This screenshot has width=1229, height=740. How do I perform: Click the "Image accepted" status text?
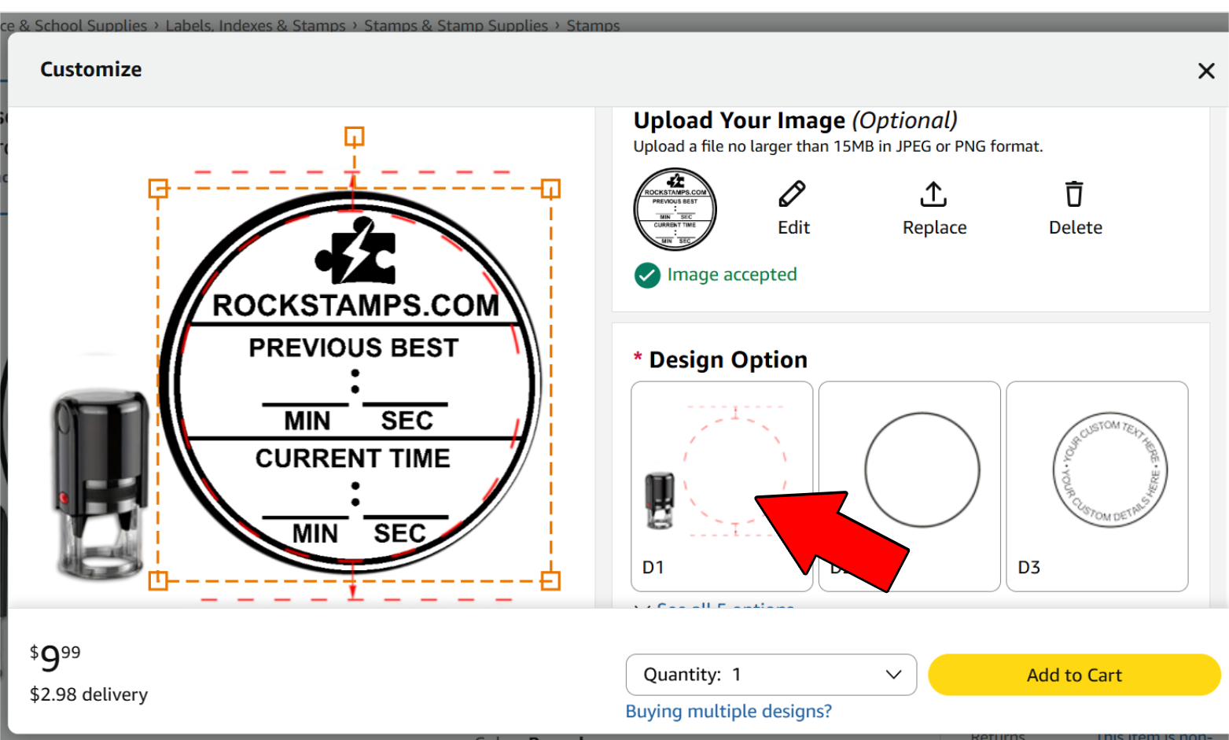732,274
